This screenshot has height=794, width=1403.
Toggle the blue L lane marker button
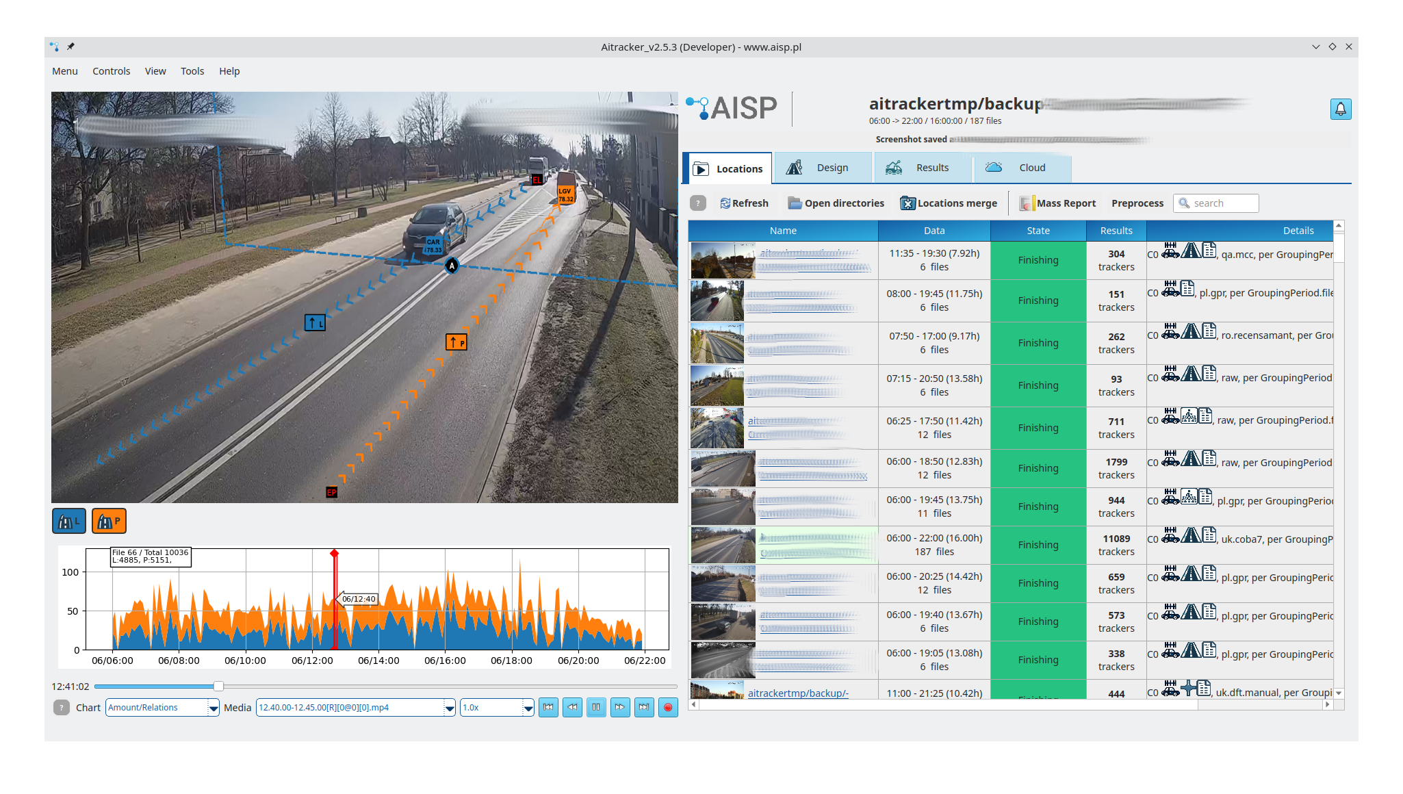(x=68, y=520)
